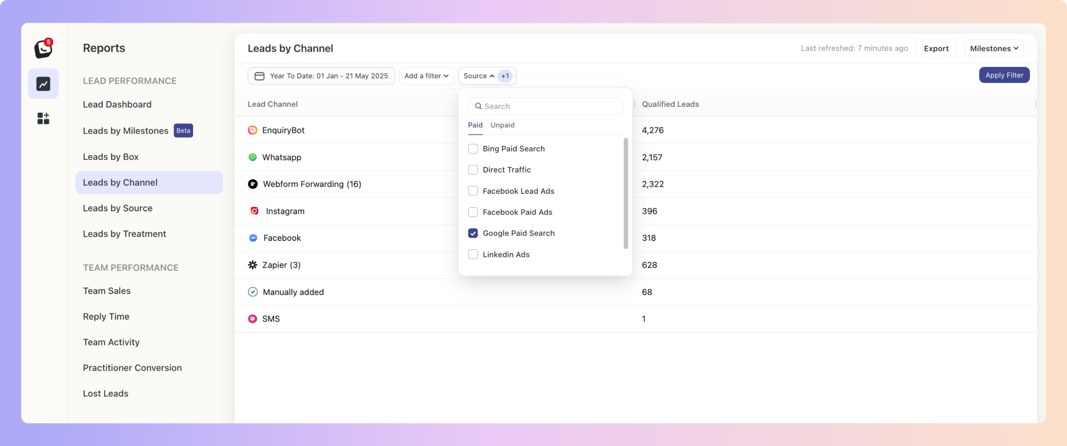Click the search magnifier icon
The width and height of the screenshot is (1067, 446).
click(x=479, y=106)
